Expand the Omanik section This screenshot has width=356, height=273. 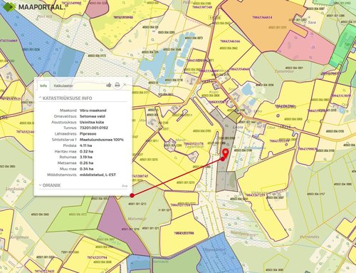(x=50, y=185)
